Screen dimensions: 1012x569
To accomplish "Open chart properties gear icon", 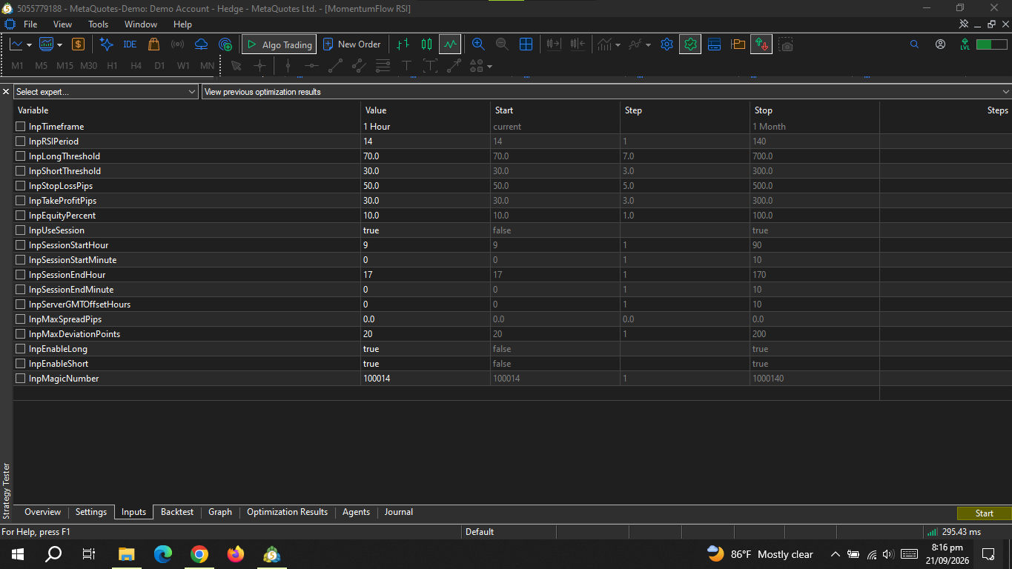I will tap(667, 44).
